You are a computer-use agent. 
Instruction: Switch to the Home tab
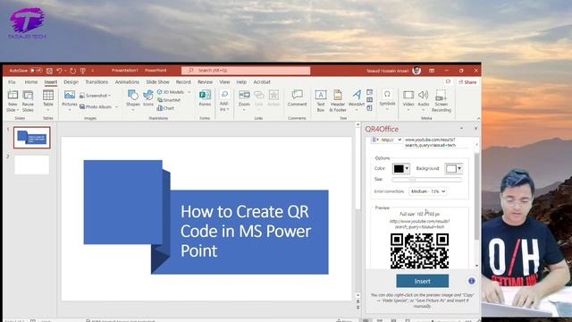31,82
